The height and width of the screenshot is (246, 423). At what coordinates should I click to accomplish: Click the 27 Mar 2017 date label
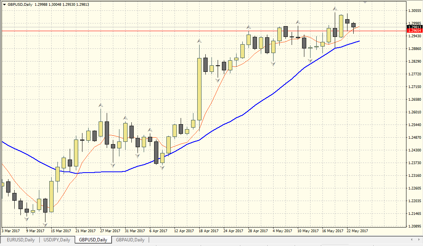pos(110,231)
